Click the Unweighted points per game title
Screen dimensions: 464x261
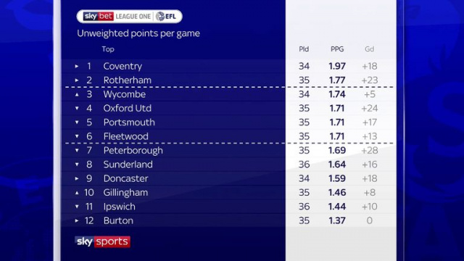[138, 33]
